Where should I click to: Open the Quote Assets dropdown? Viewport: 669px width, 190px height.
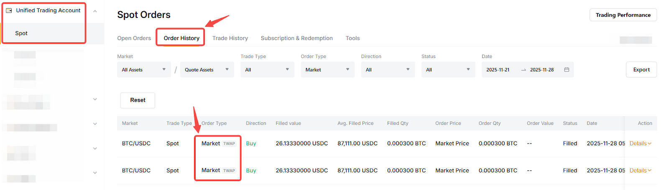coord(207,70)
